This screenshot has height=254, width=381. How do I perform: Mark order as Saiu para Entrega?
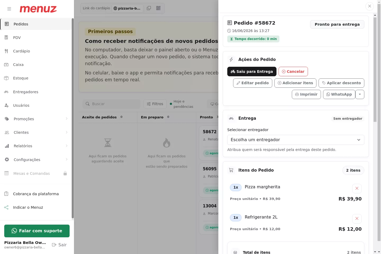(x=252, y=72)
